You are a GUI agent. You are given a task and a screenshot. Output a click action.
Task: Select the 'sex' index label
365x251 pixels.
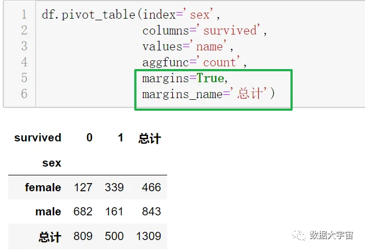[52, 163]
